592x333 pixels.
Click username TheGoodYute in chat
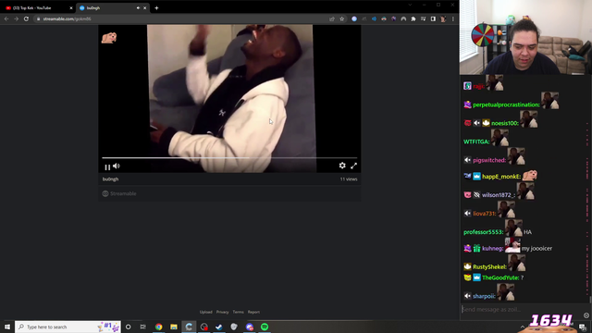click(500, 277)
